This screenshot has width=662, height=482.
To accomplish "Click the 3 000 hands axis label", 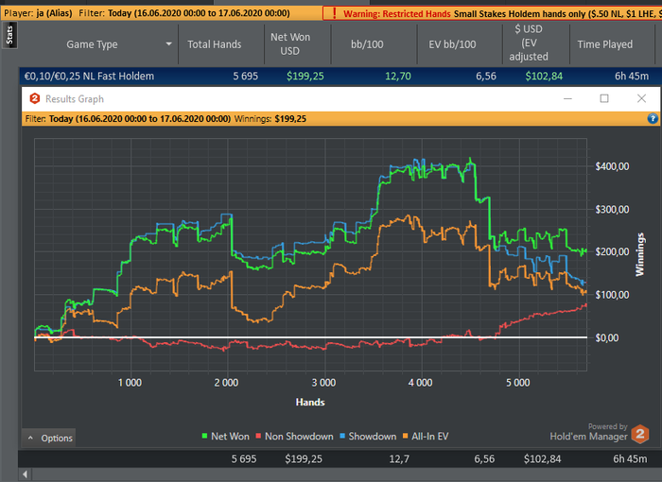I will click(323, 383).
